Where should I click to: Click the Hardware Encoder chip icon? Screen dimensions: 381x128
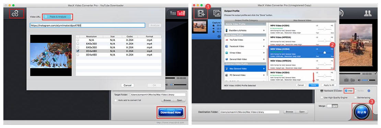pos(322,91)
